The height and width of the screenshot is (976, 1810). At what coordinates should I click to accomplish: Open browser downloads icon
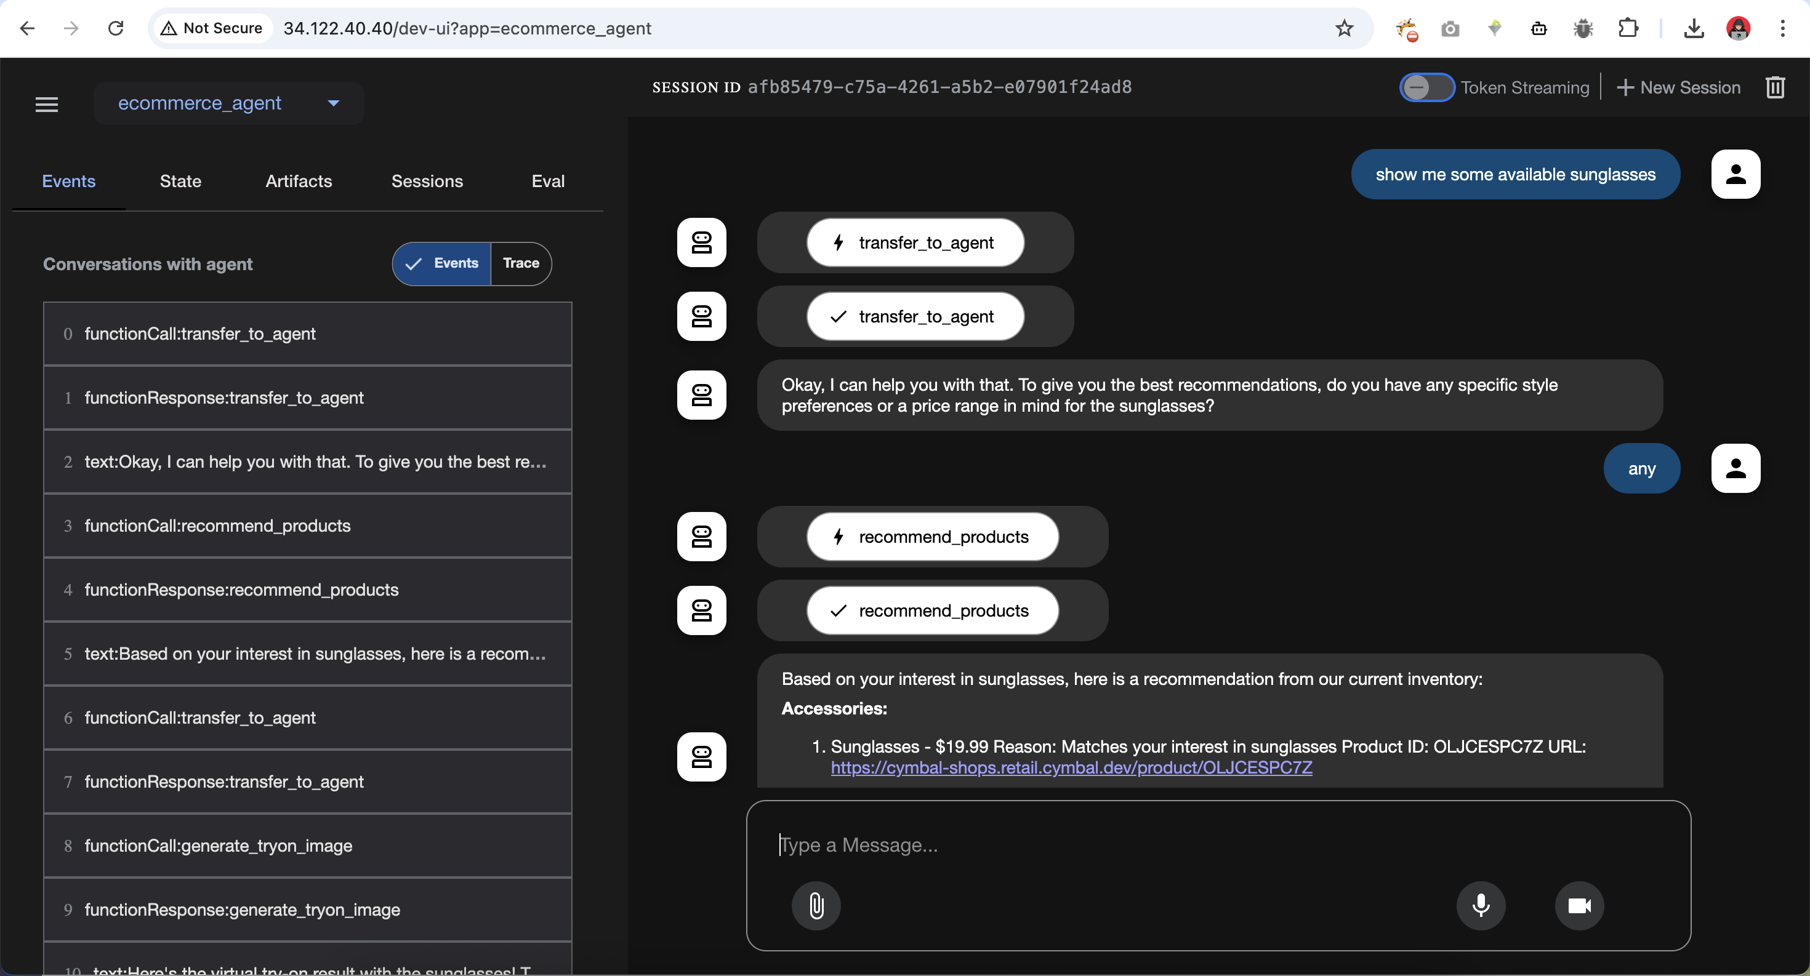tap(1694, 28)
